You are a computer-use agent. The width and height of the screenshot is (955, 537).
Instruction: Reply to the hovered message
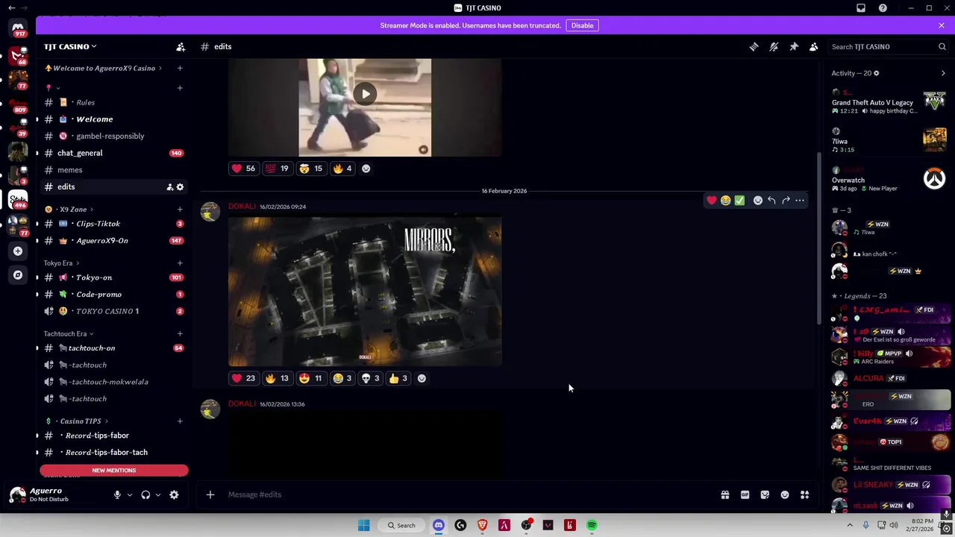click(771, 200)
